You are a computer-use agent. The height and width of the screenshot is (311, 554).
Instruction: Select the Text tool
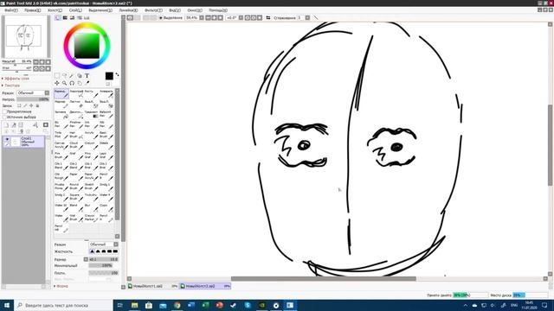(x=87, y=76)
